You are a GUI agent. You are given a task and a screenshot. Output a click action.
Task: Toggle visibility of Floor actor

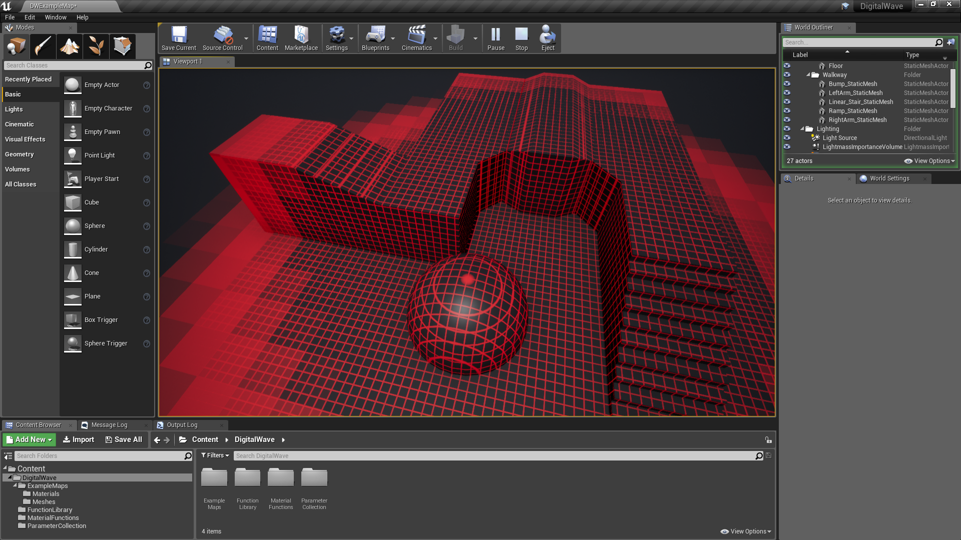(x=787, y=66)
